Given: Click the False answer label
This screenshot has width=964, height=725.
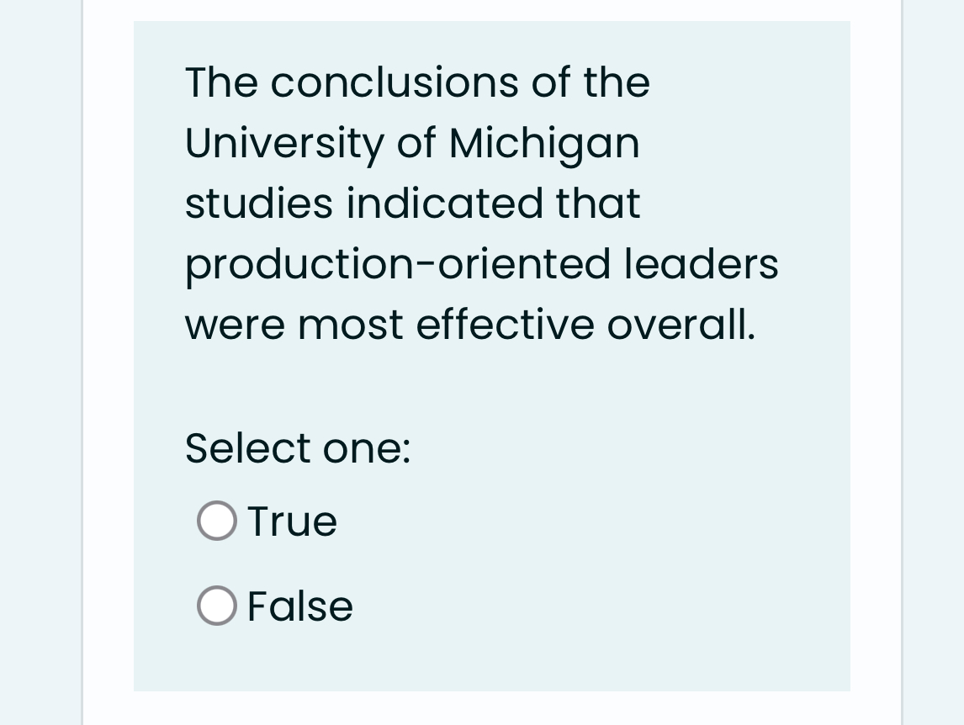Looking at the screenshot, I should [x=299, y=606].
